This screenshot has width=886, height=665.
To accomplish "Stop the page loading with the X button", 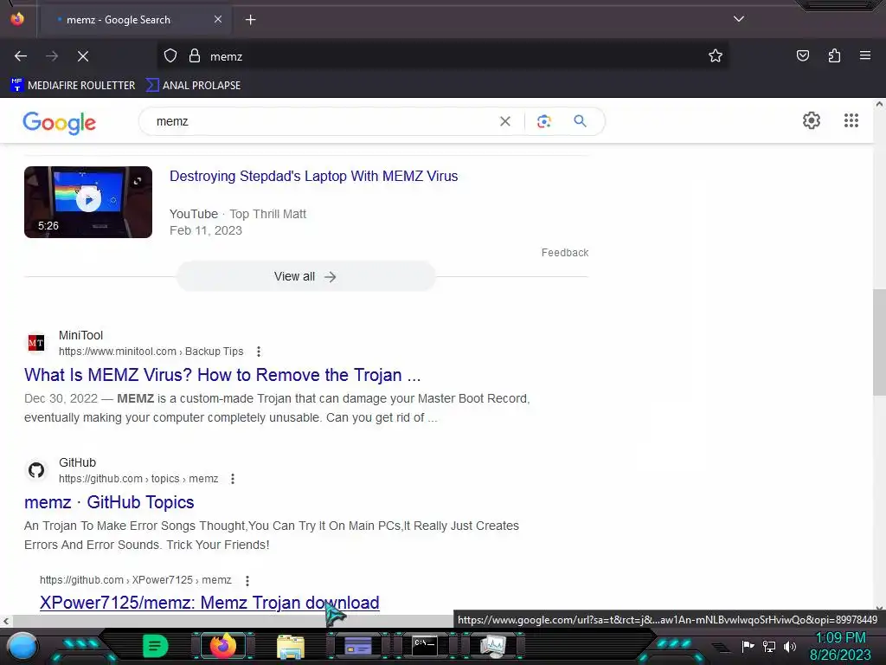I will tap(83, 56).
